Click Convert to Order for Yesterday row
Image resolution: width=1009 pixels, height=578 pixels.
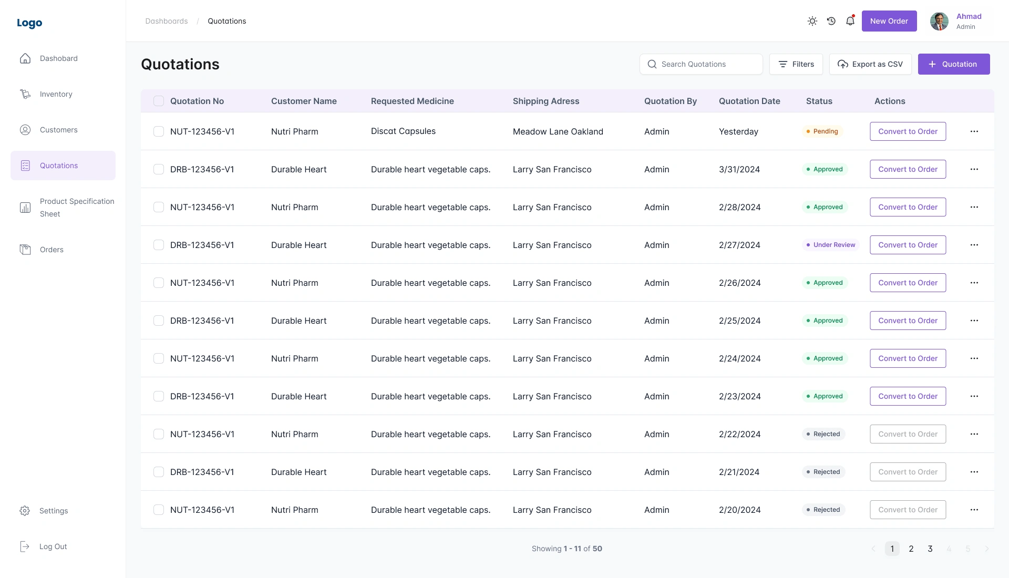coord(908,131)
